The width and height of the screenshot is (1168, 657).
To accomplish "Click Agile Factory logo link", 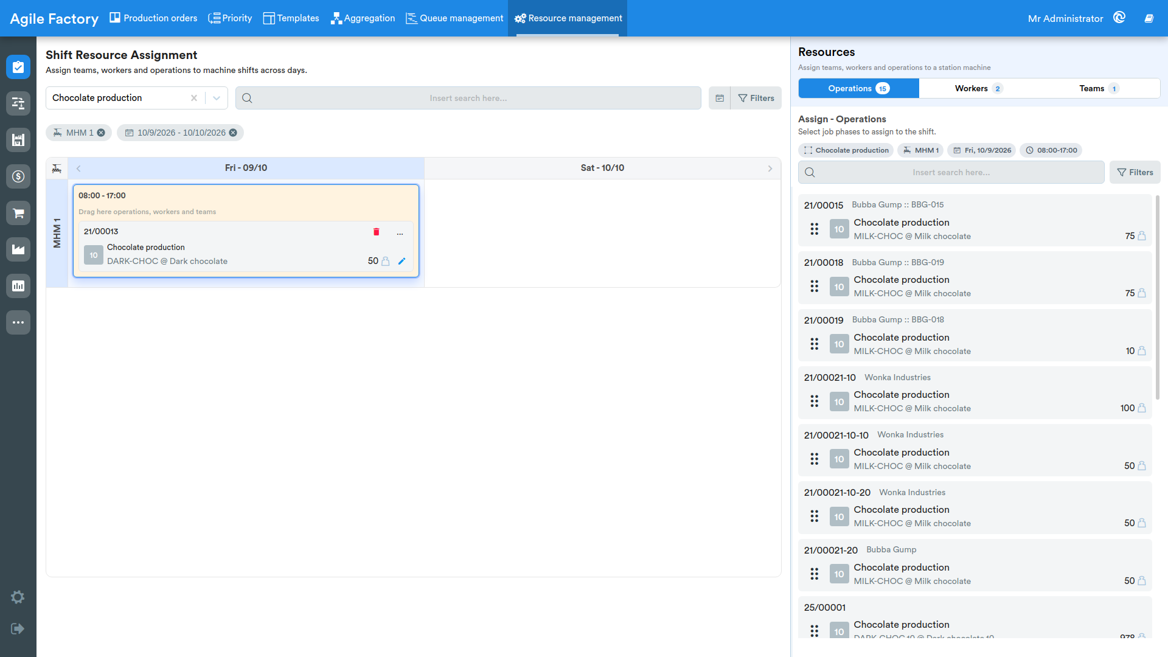I will tap(54, 19).
